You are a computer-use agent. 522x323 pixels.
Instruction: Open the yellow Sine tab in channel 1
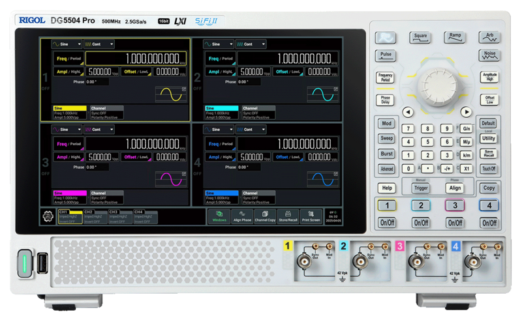[x=70, y=113]
